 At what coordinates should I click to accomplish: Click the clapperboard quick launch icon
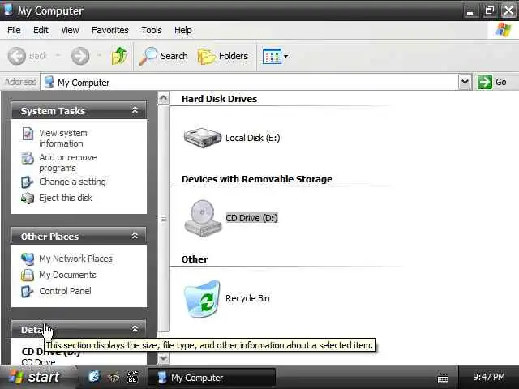click(x=132, y=377)
